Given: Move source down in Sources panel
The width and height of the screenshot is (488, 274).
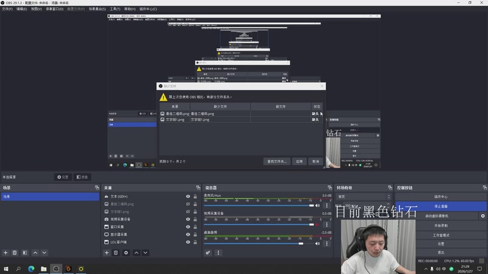Looking at the screenshot, I should [145, 253].
